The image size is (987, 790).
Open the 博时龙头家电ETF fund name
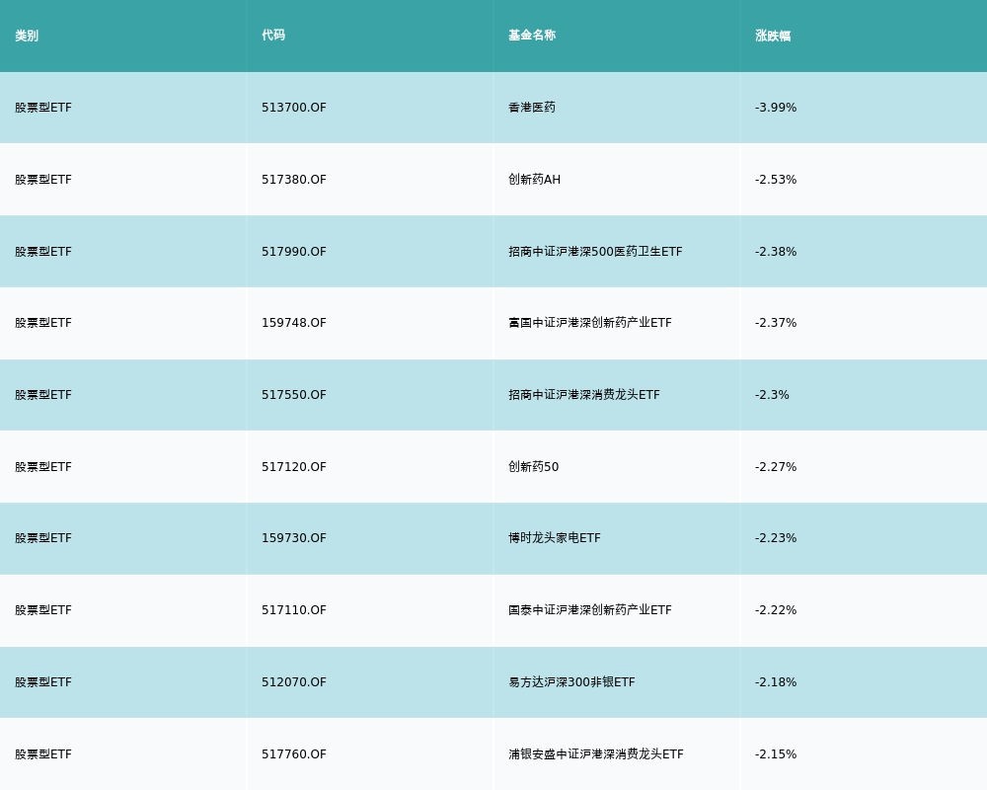coord(554,538)
